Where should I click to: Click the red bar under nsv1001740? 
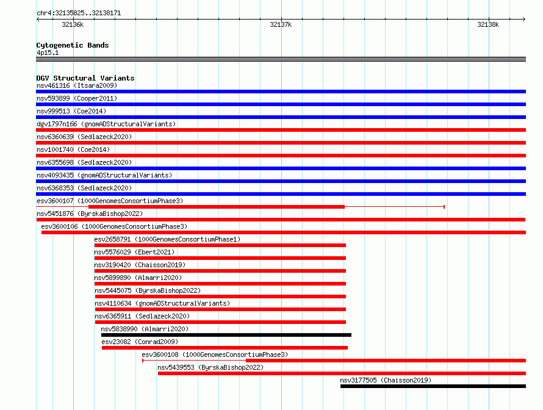281,156
